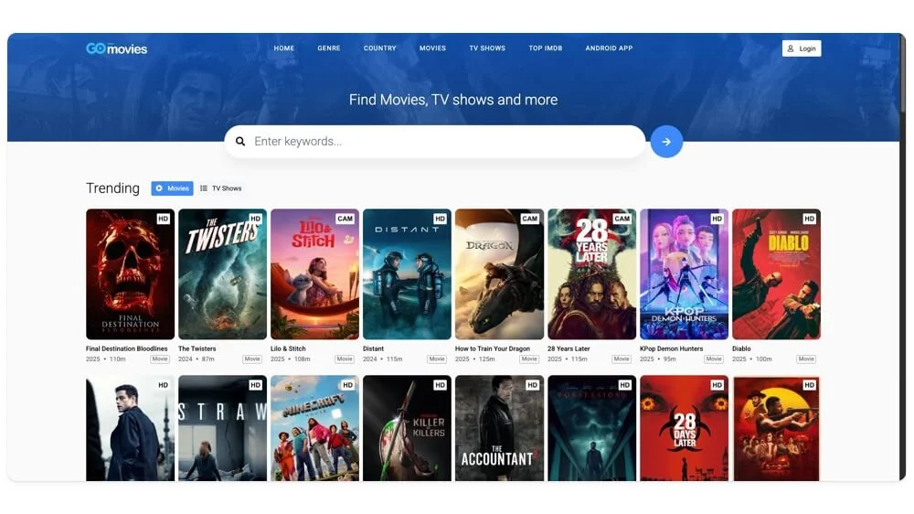Open the Minecraft movie poster

[x=314, y=428]
